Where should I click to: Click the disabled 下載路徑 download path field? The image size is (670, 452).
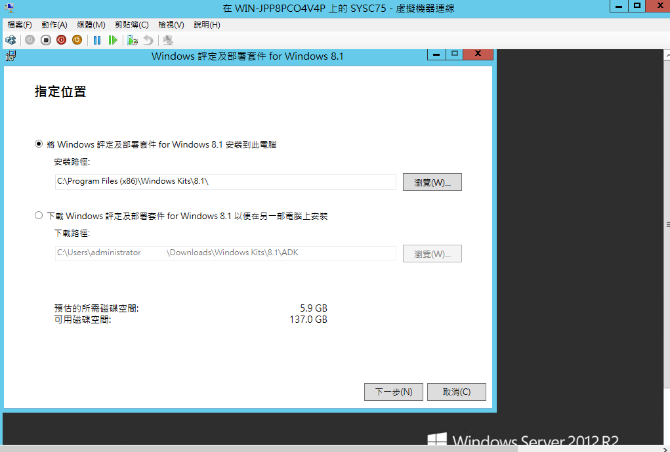pyautogui.click(x=226, y=253)
